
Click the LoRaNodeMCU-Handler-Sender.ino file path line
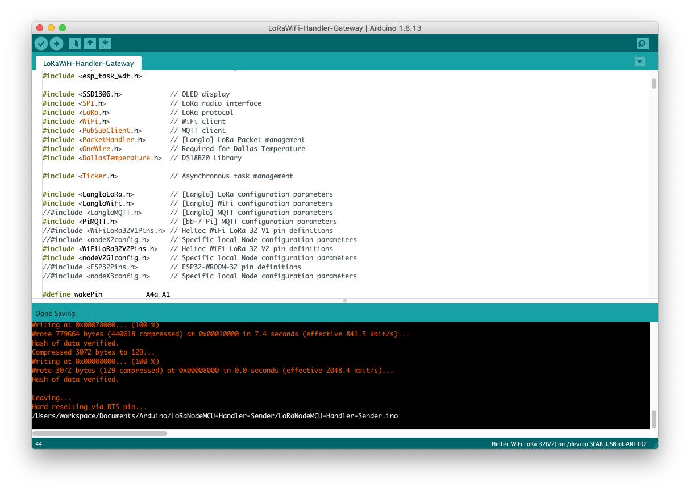[215, 416]
